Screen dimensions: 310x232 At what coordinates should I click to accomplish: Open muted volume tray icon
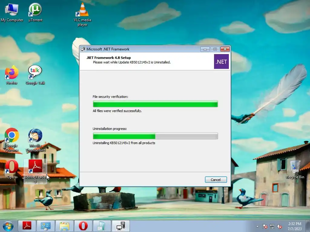(x=279, y=227)
